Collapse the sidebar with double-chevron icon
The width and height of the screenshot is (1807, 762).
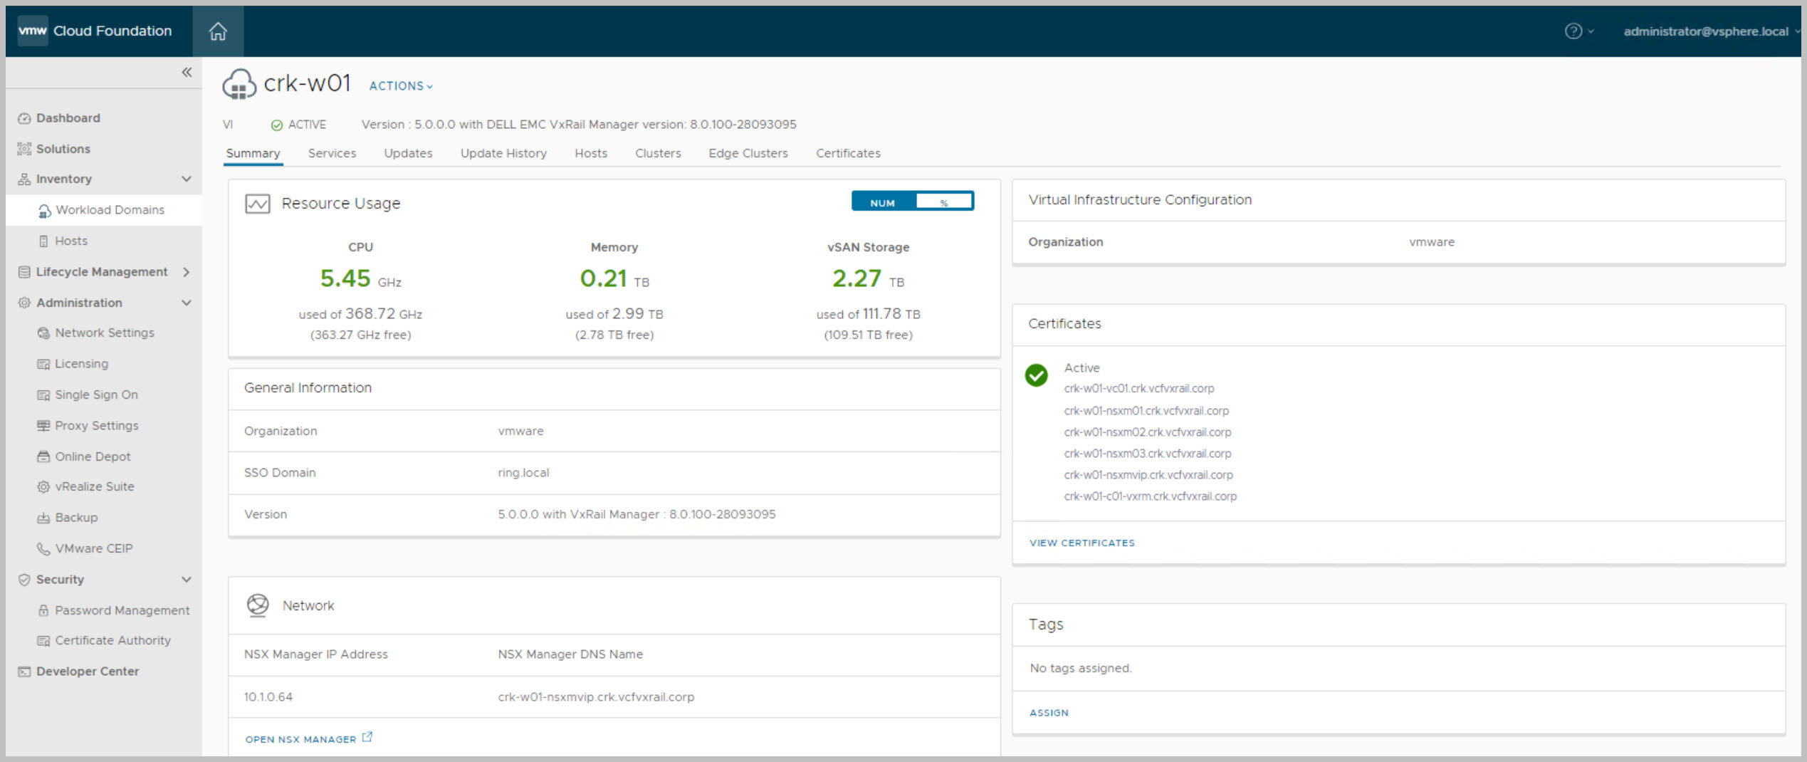click(187, 72)
